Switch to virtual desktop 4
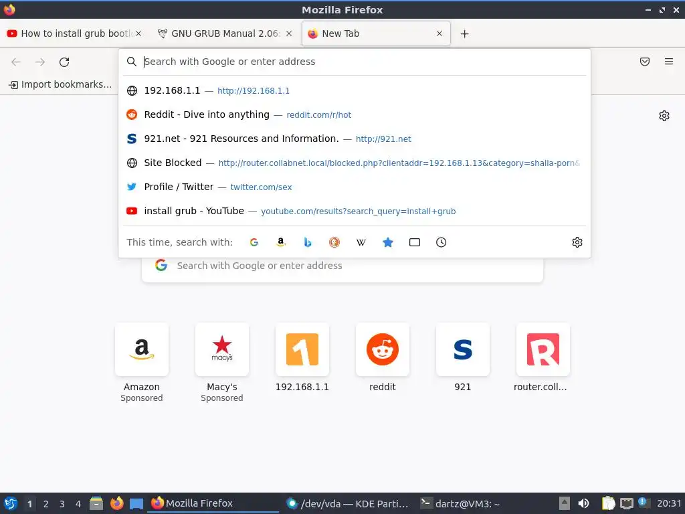 pos(78,504)
